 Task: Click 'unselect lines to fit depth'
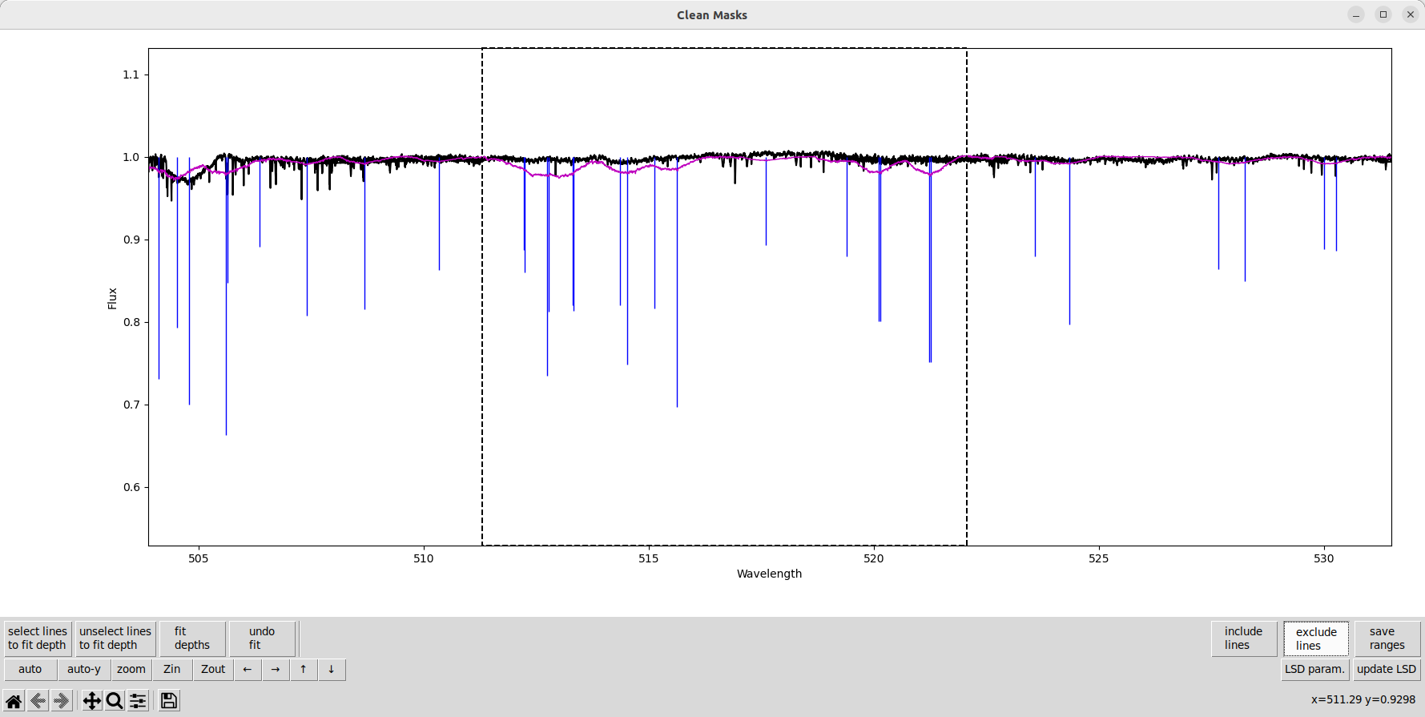[x=115, y=638]
